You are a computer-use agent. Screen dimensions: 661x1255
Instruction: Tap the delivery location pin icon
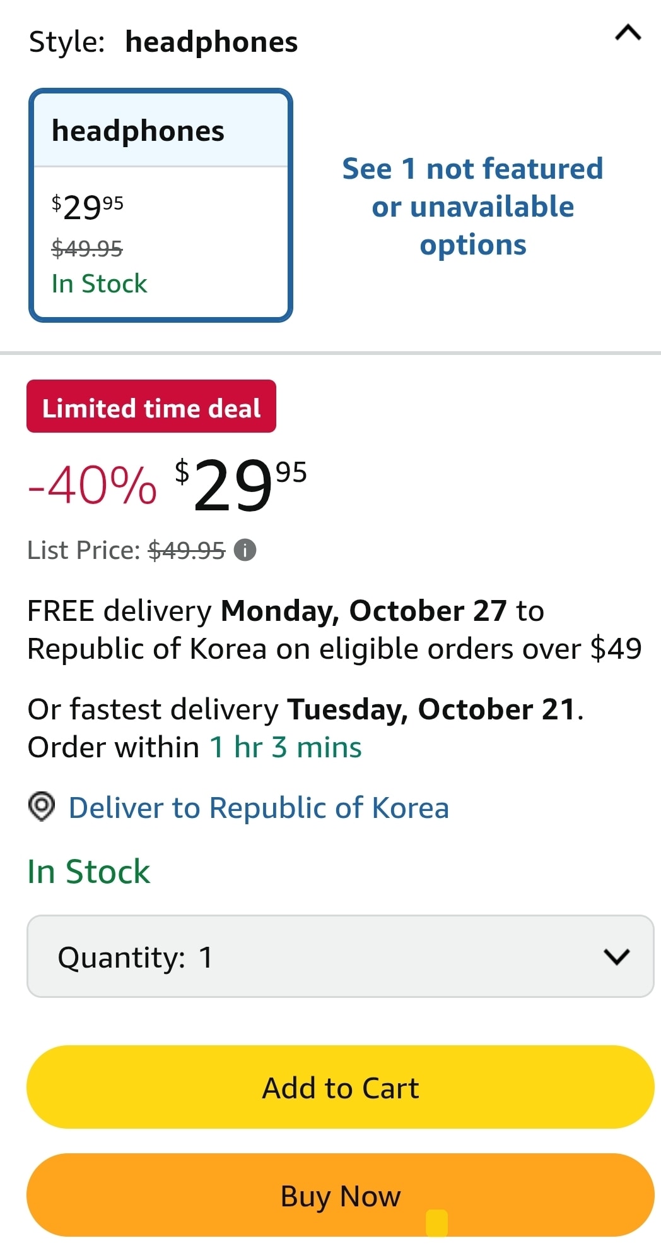(42, 807)
